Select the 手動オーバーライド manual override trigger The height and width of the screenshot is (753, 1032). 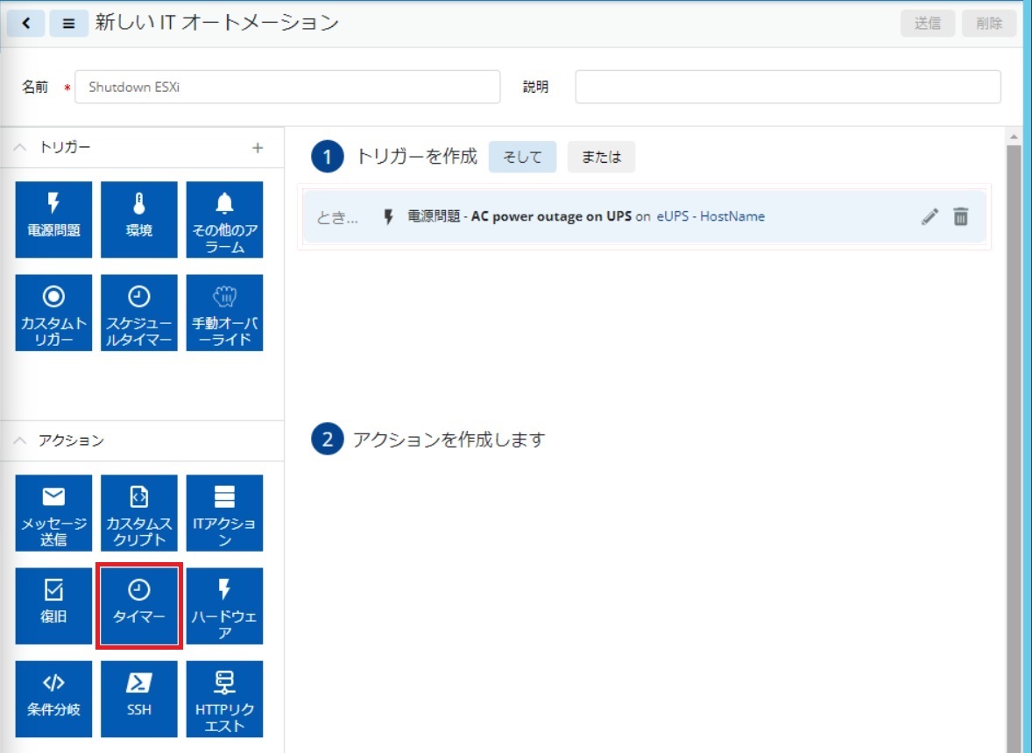[224, 313]
